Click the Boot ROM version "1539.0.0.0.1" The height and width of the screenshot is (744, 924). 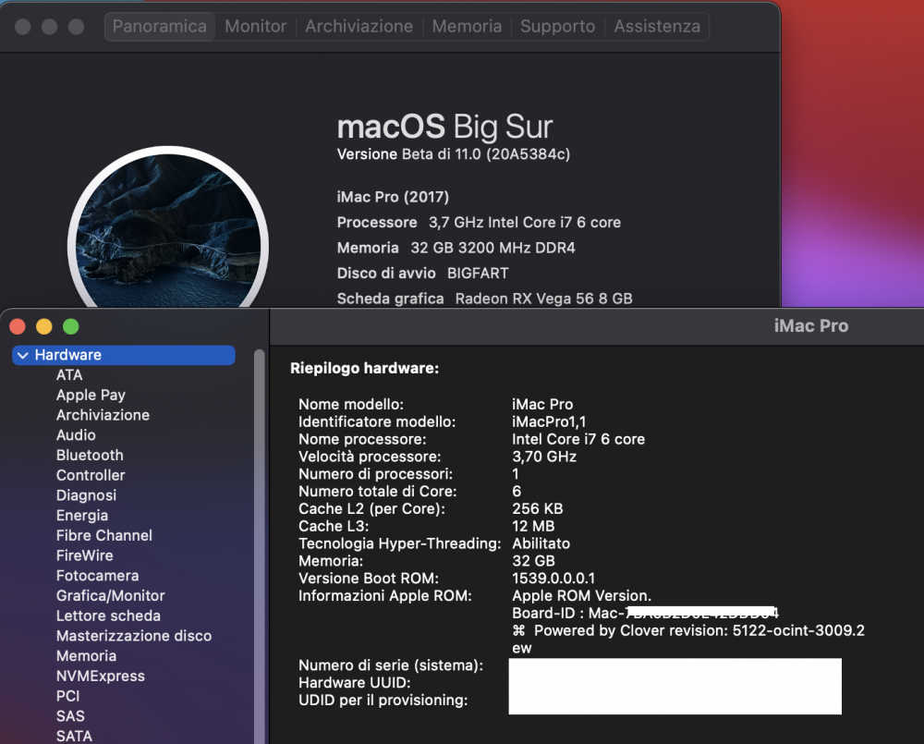[x=553, y=579]
